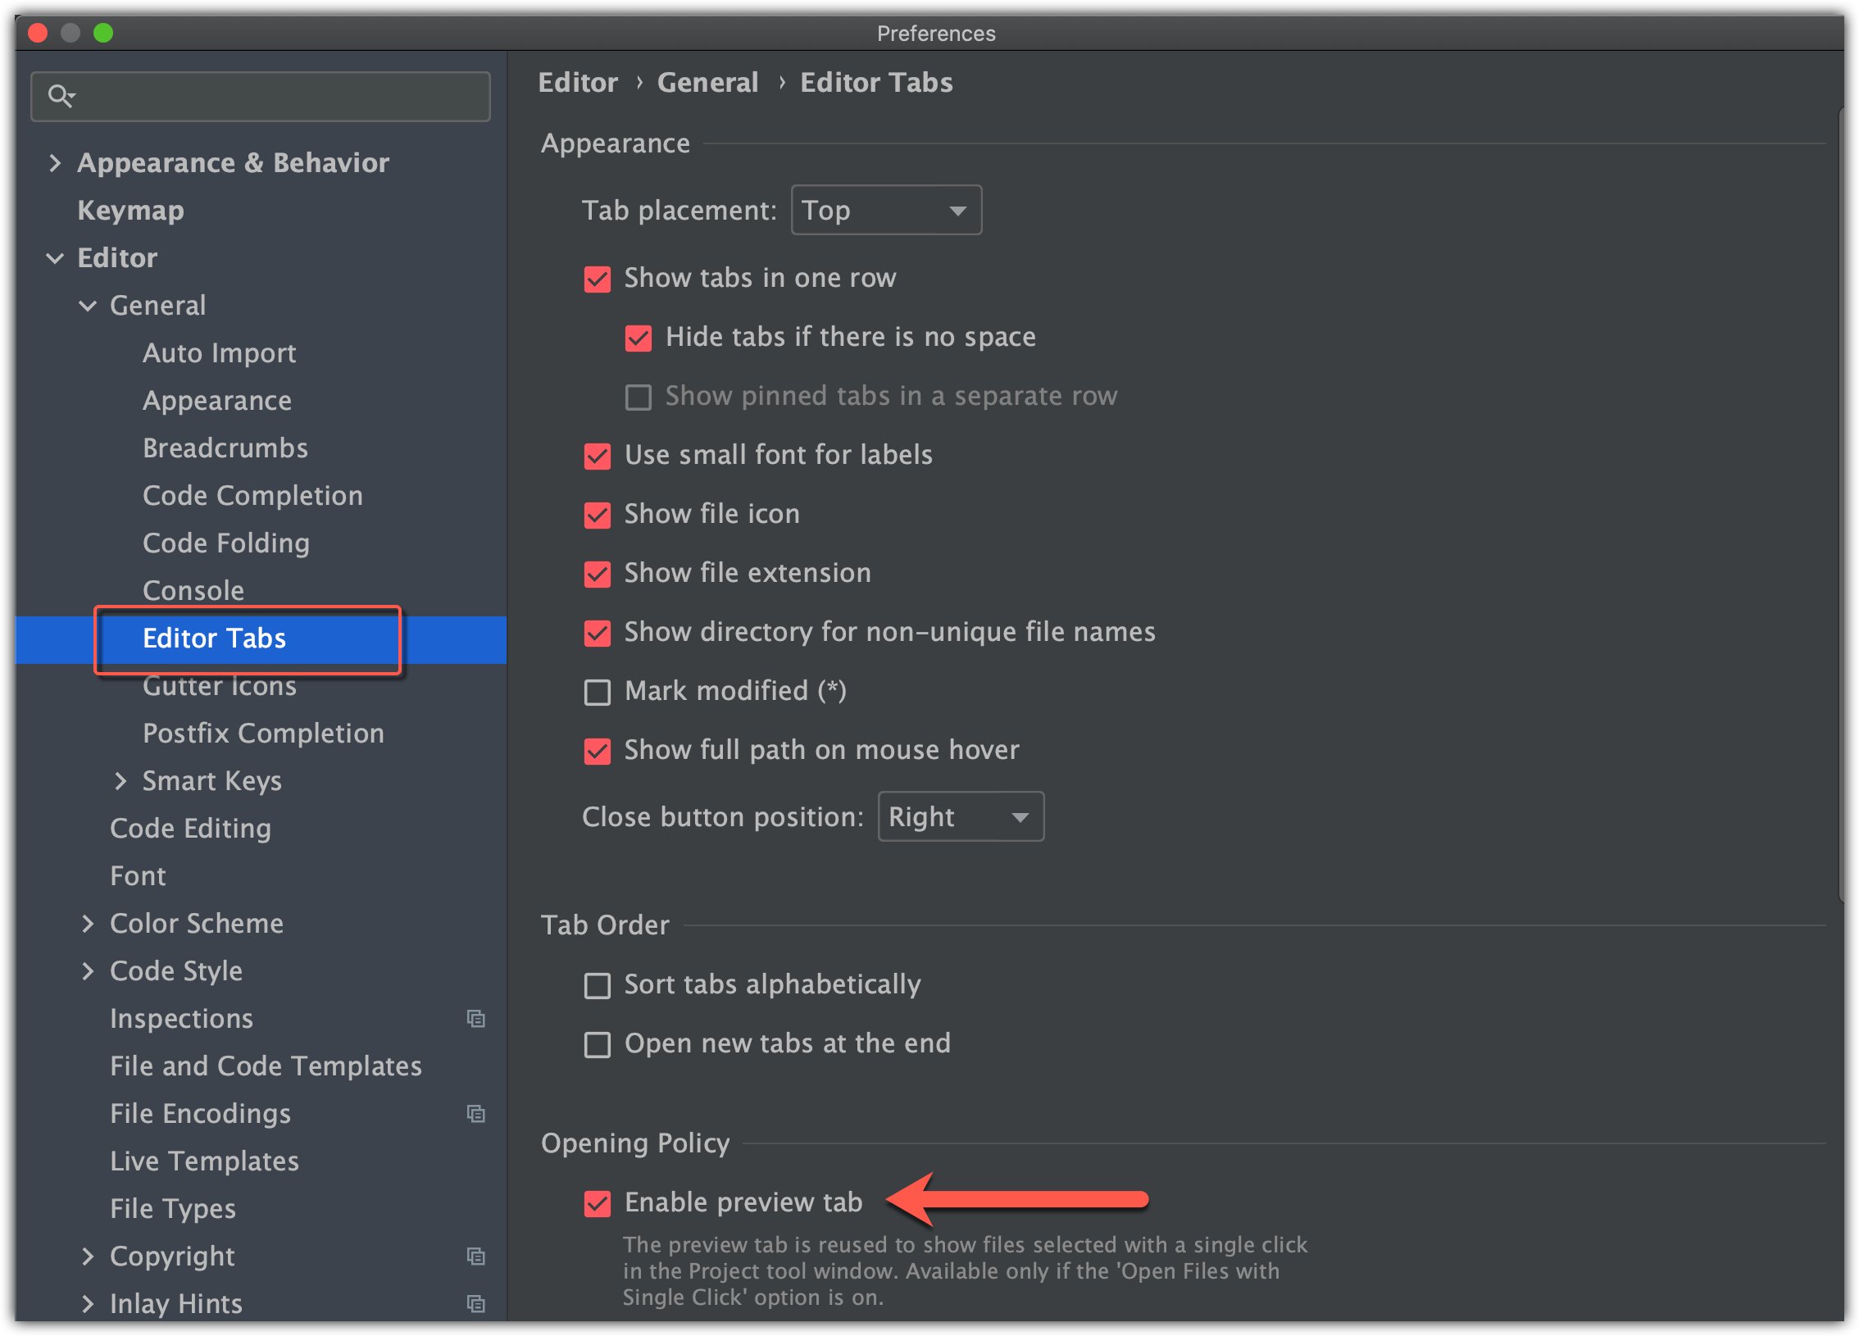Click the green zoom window button

click(103, 33)
